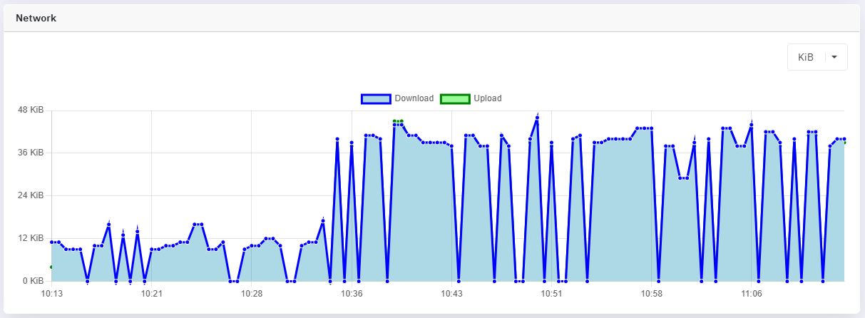
Task: Click the 10:58 time label
Action: (652, 294)
